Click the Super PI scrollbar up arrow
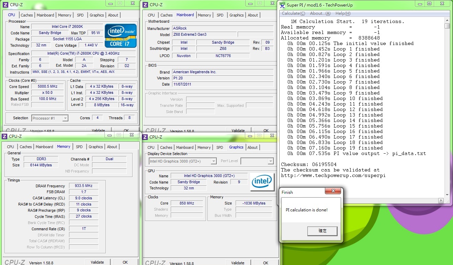Image resolution: width=453 pixels, height=265 pixels. [447, 21]
